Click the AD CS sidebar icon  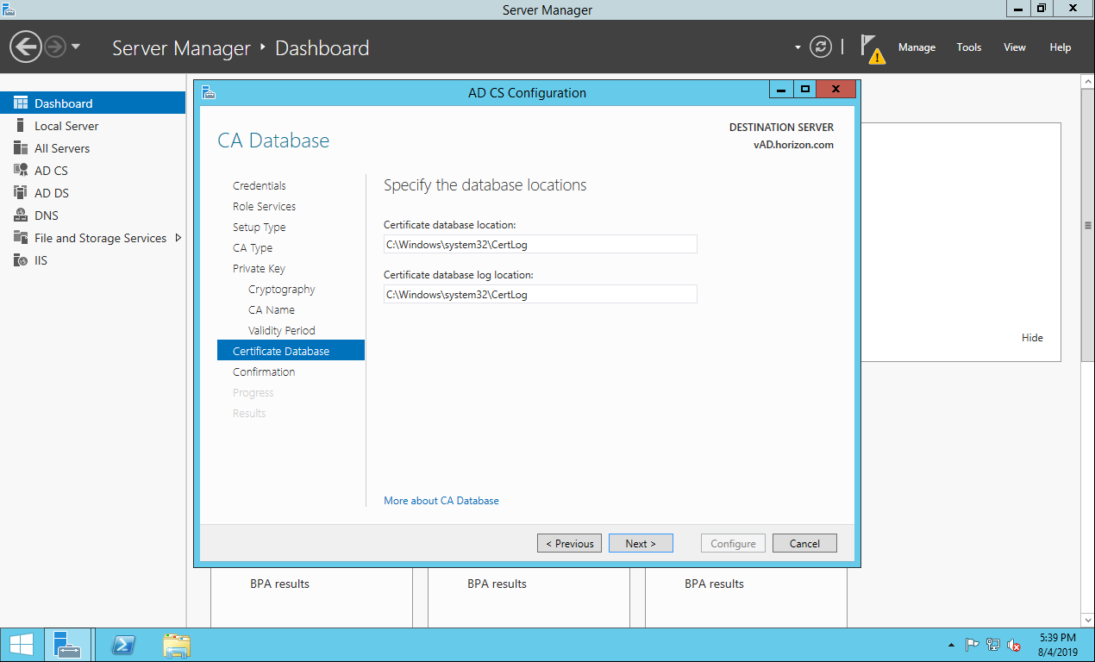click(x=21, y=171)
